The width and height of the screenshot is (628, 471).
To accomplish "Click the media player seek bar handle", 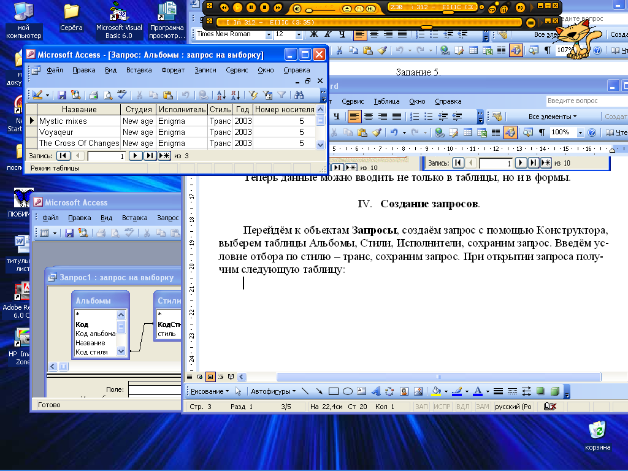I will [x=427, y=27].
